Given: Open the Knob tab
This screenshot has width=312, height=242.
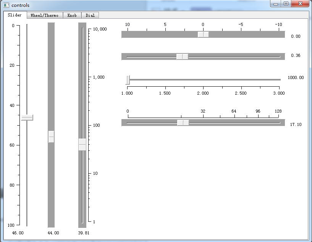Looking at the screenshot, I should click(x=72, y=15).
